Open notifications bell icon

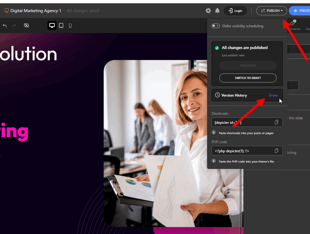pyautogui.click(x=217, y=11)
